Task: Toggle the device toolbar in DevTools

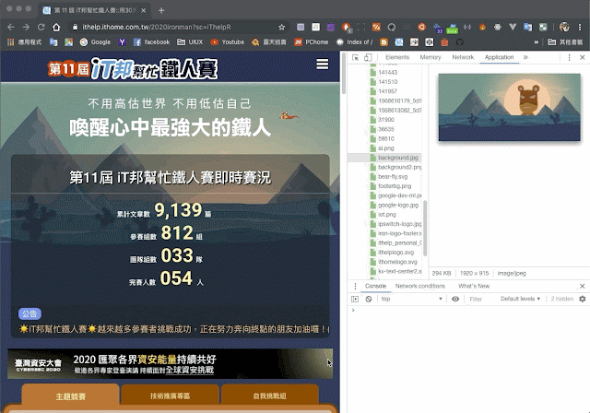Action: 368,57
